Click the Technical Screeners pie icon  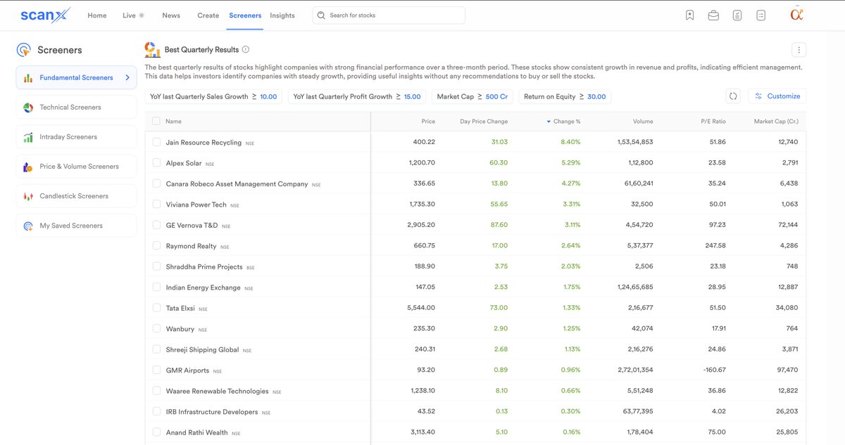point(28,108)
